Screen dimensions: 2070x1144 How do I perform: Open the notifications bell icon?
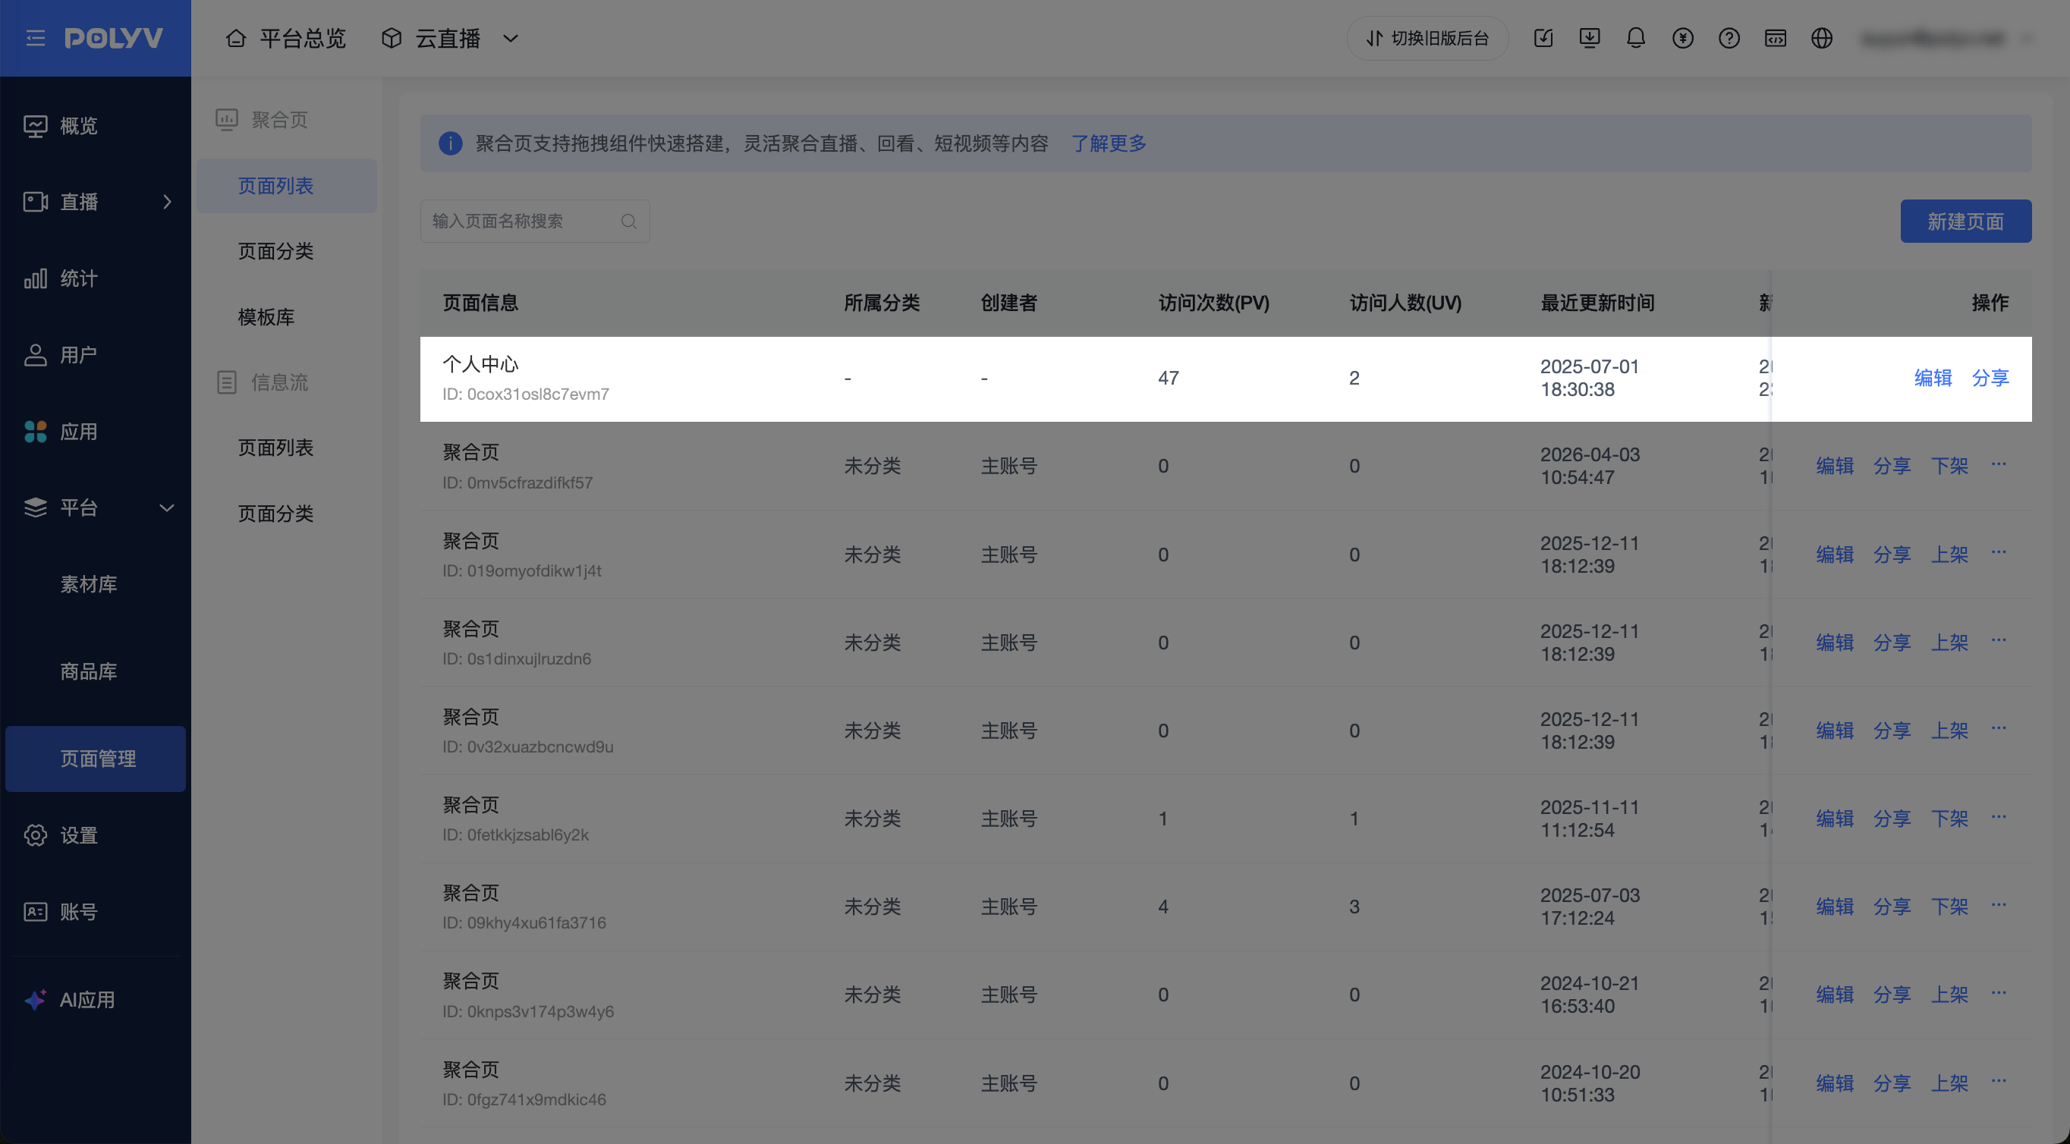(1635, 38)
